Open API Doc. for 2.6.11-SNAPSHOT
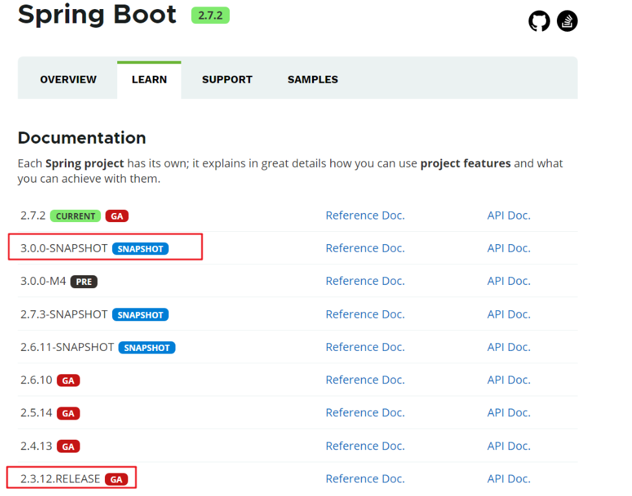This screenshot has height=496, width=632. pyautogui.click(x=509, y=347)
